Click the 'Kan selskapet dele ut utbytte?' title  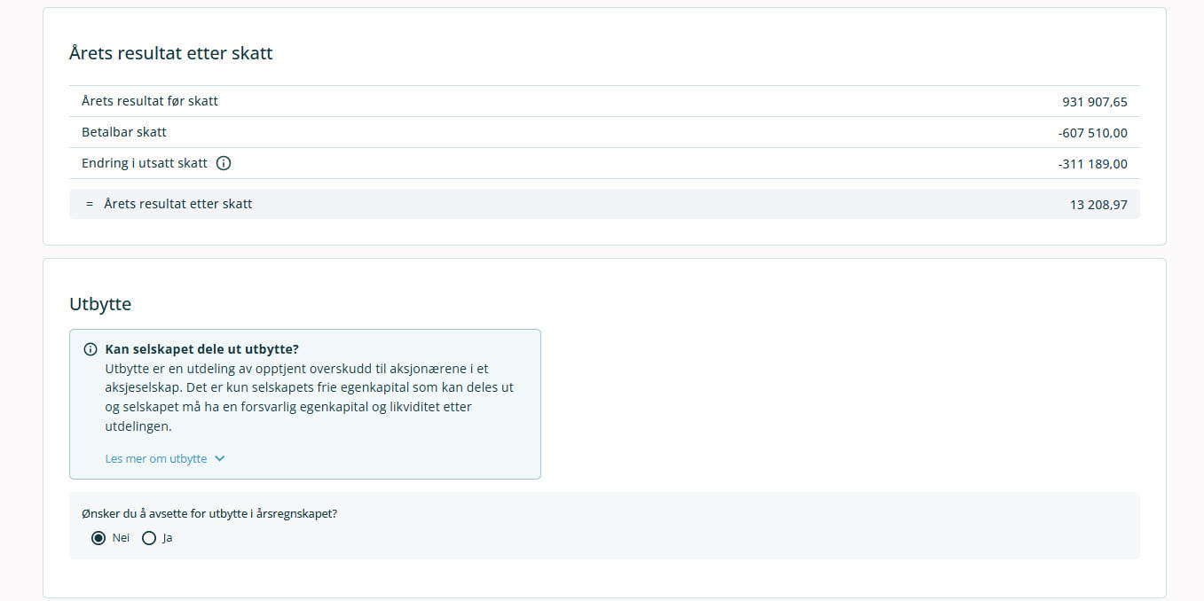coord(201,349)
